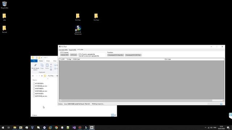Click Download DTC Map File button

[x=115, y=55]
